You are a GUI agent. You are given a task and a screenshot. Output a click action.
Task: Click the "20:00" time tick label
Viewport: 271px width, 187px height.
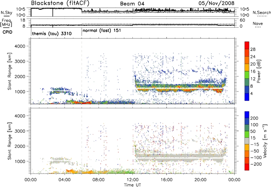pos(201,180)
